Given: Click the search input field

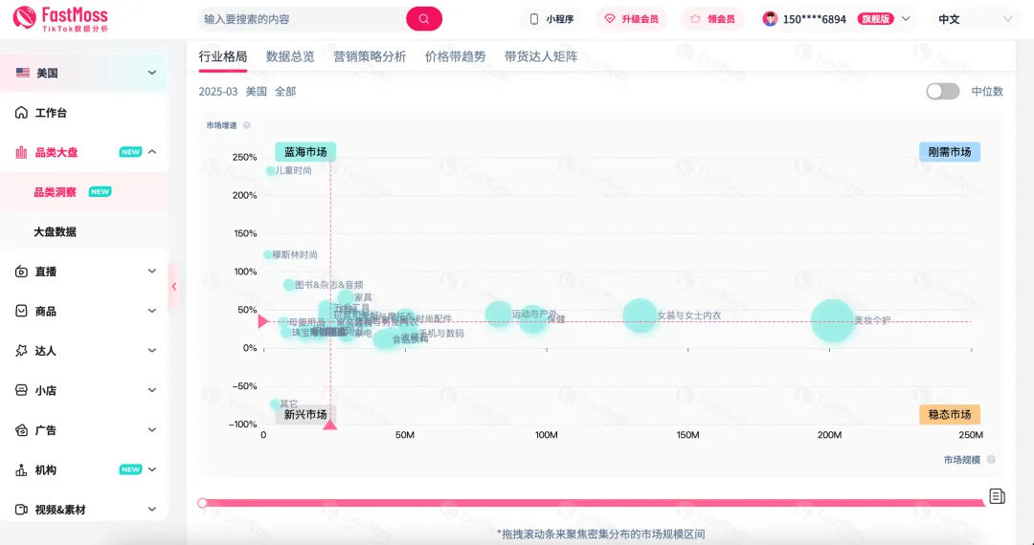Looking at the screenshot, I should click(x=303, y=19).
